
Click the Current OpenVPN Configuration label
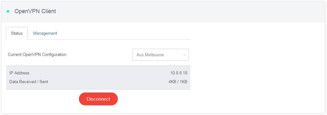pos(37,55)
